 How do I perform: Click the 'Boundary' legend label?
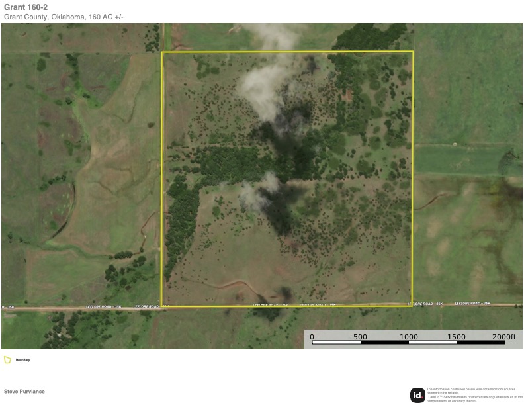[x=24, y=360]
